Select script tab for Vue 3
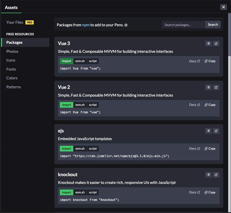Screen dimensions: 231x213 pos(93,61)
